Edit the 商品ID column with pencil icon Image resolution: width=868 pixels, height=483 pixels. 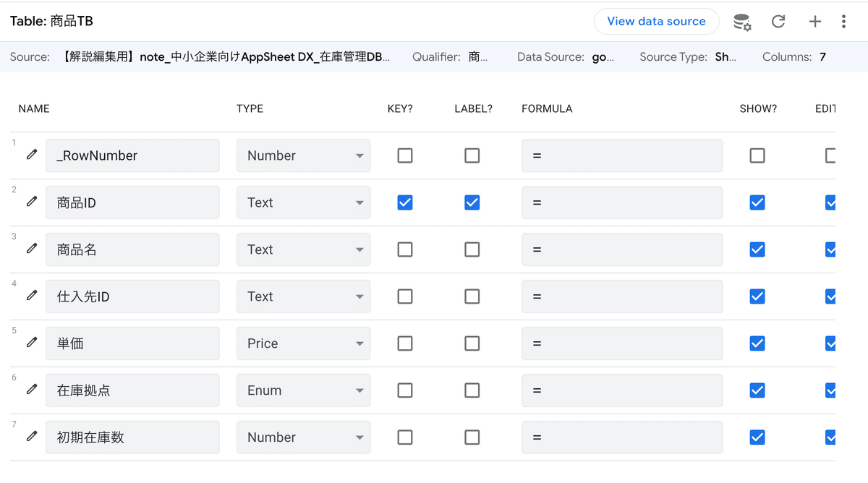pos(32,202)
